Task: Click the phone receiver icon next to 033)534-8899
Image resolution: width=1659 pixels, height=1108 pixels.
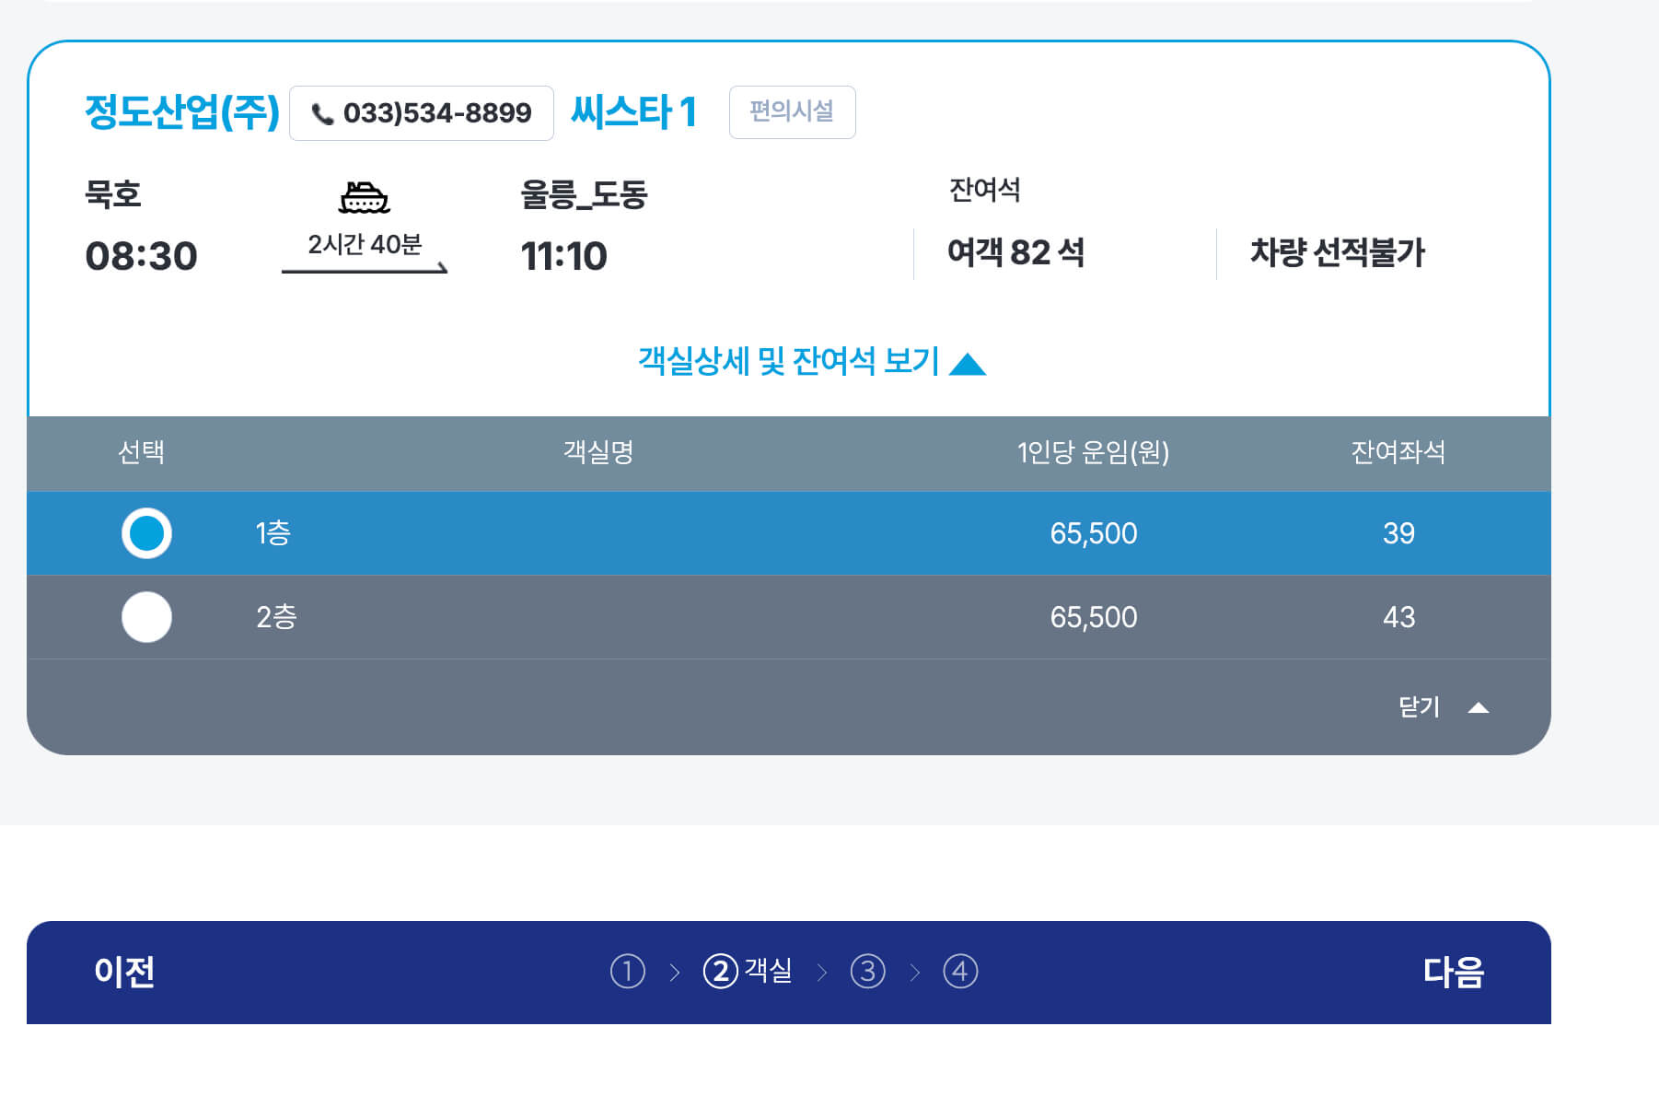Action: coord(321,113)
